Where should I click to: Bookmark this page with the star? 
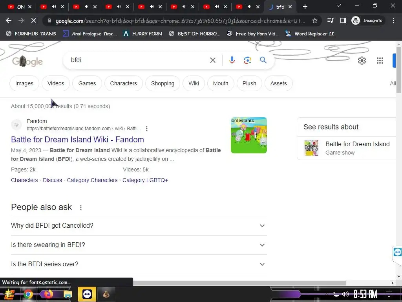pos(315,20)
